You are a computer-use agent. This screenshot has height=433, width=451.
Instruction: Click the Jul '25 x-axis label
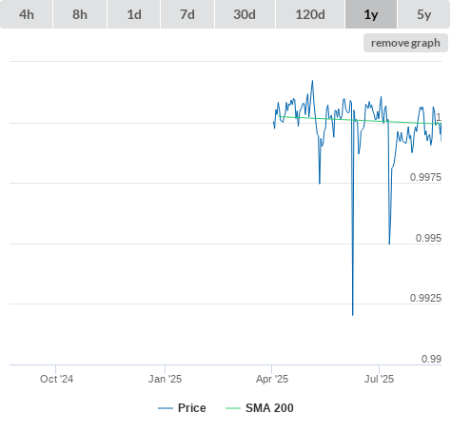pyautogui.click(x=379, y=379)
